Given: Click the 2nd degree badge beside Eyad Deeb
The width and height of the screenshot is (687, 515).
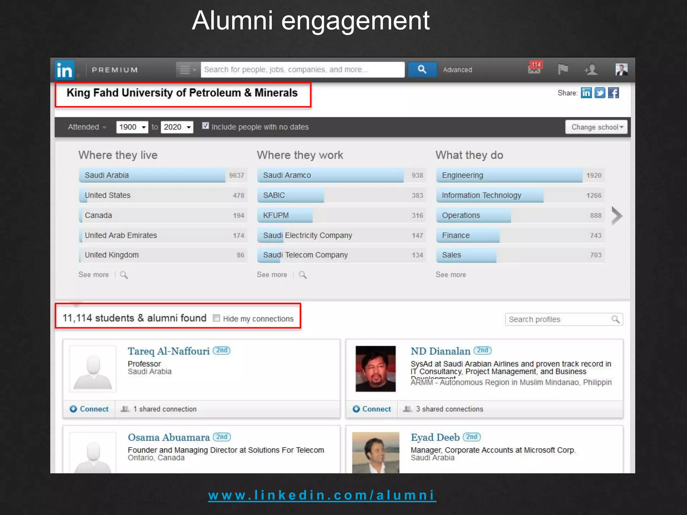Looking at the screenshot, I should [x=472, y=437].
